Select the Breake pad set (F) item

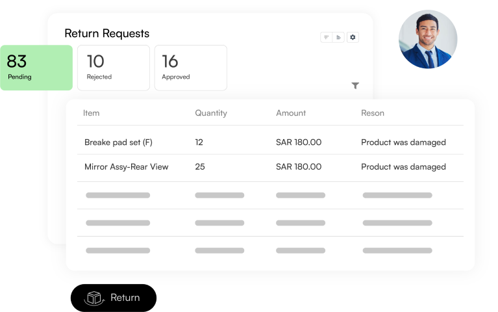(x=118, y=142)
